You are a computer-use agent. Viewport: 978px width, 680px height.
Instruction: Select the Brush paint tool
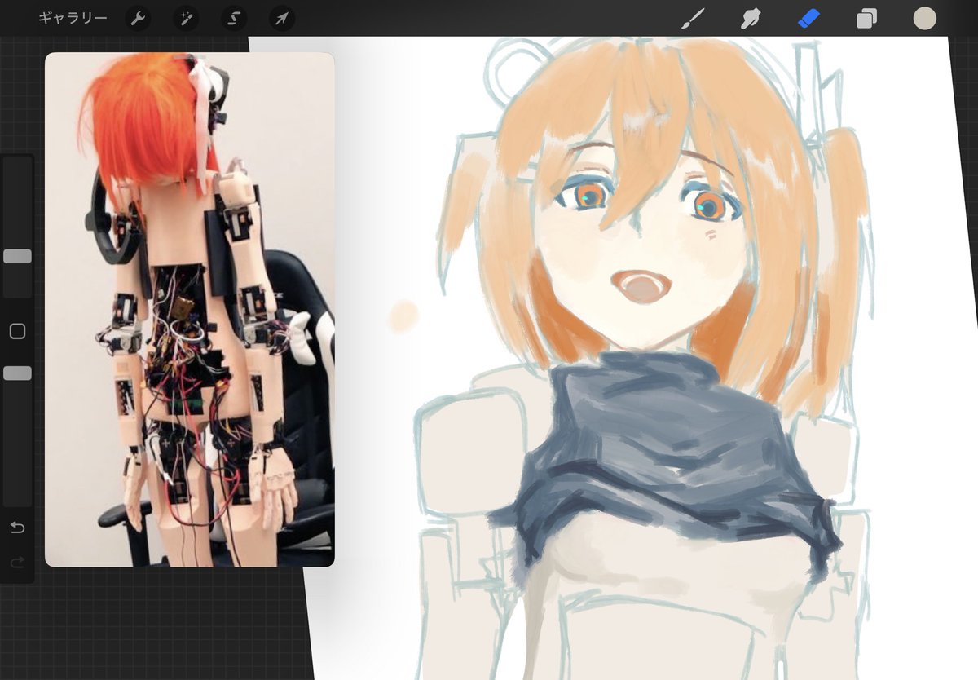pyautogui.click(x=692, y=18)
